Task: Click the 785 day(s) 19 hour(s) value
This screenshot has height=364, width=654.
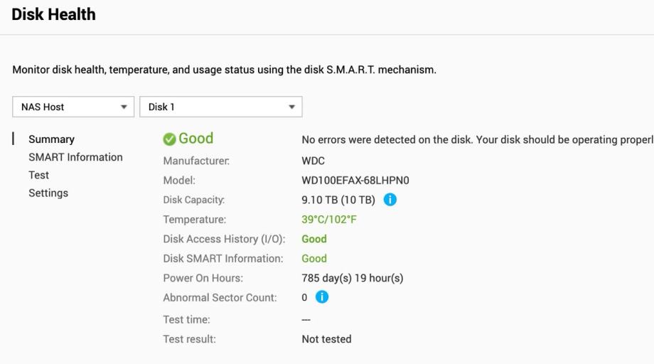Action: 353,278
